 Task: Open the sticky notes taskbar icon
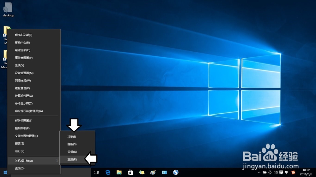142,172
